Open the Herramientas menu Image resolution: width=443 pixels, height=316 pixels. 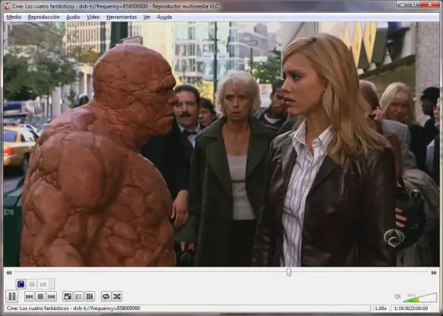[x=121, y=17]
